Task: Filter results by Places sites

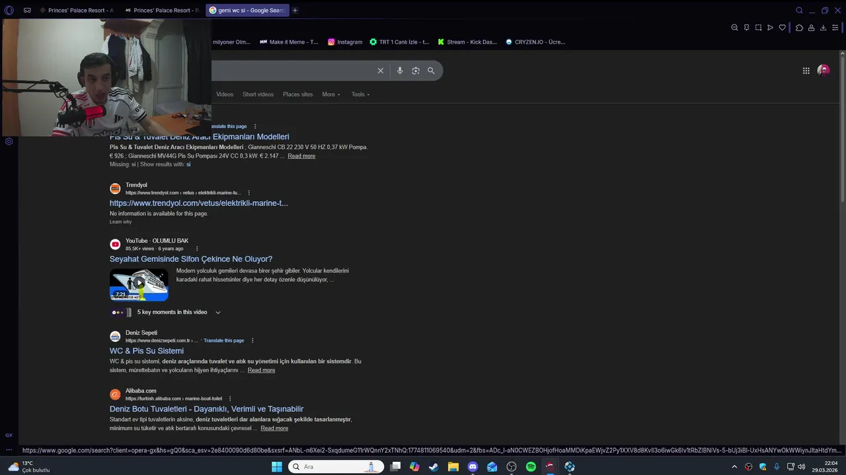Action: 297,94
